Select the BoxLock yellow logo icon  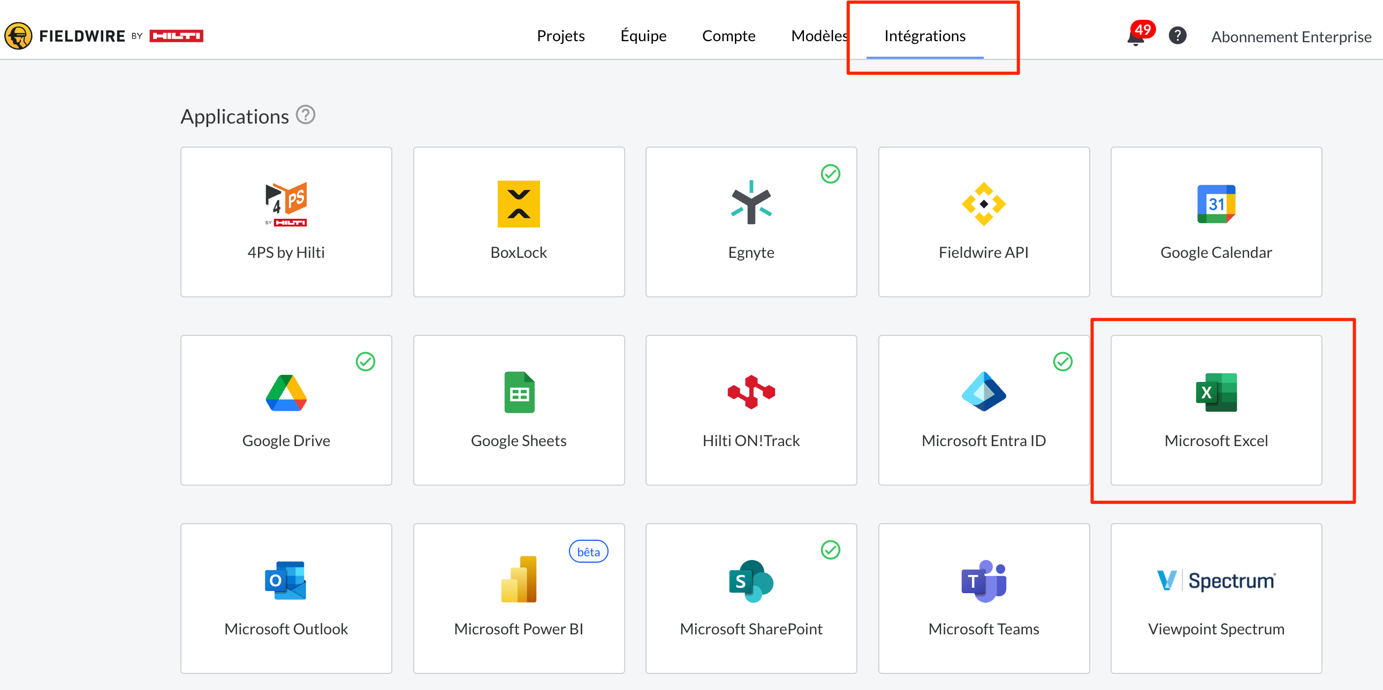(519, 204)
